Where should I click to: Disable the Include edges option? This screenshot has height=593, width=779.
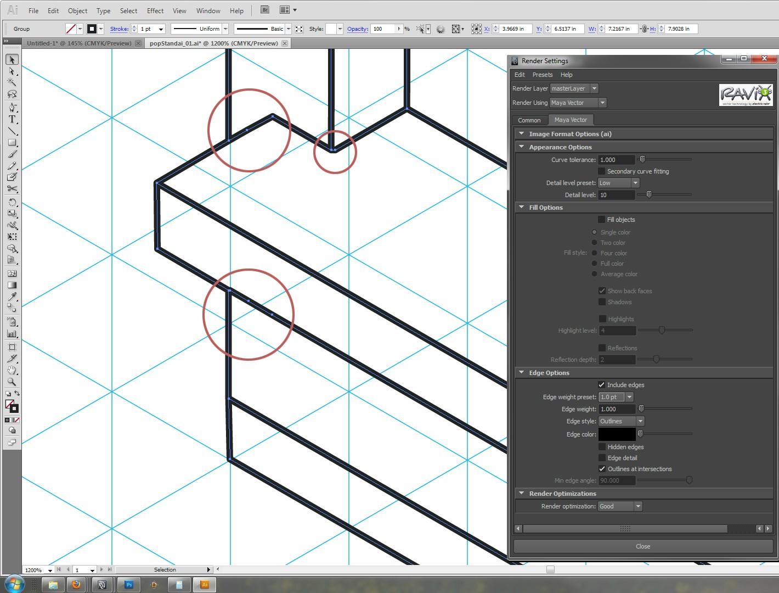click(x=601, y=384)
